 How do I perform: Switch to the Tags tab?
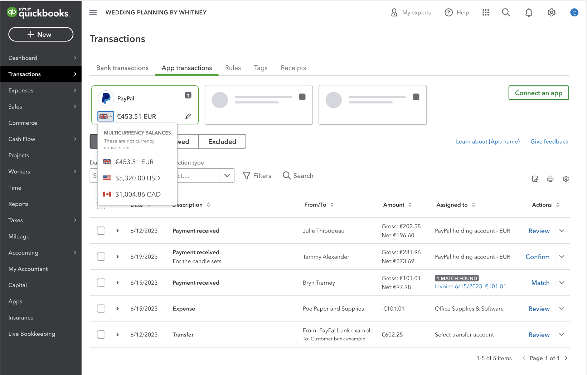point(261,68)
